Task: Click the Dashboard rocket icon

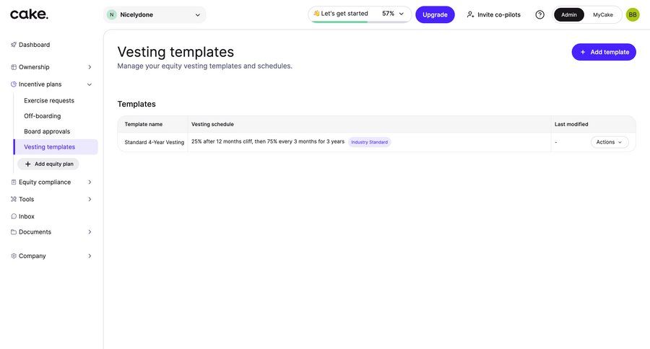Action: click(14, 45)
